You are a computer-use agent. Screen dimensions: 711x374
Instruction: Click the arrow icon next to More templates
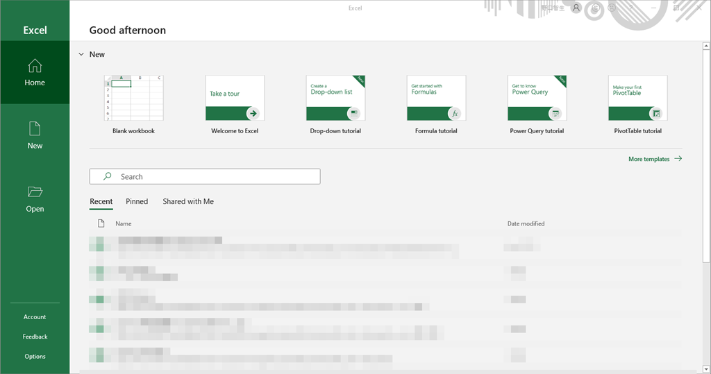pos(678,159)
